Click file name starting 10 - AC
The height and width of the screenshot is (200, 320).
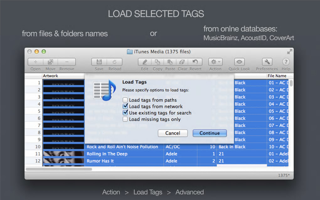tap(278, 147)
